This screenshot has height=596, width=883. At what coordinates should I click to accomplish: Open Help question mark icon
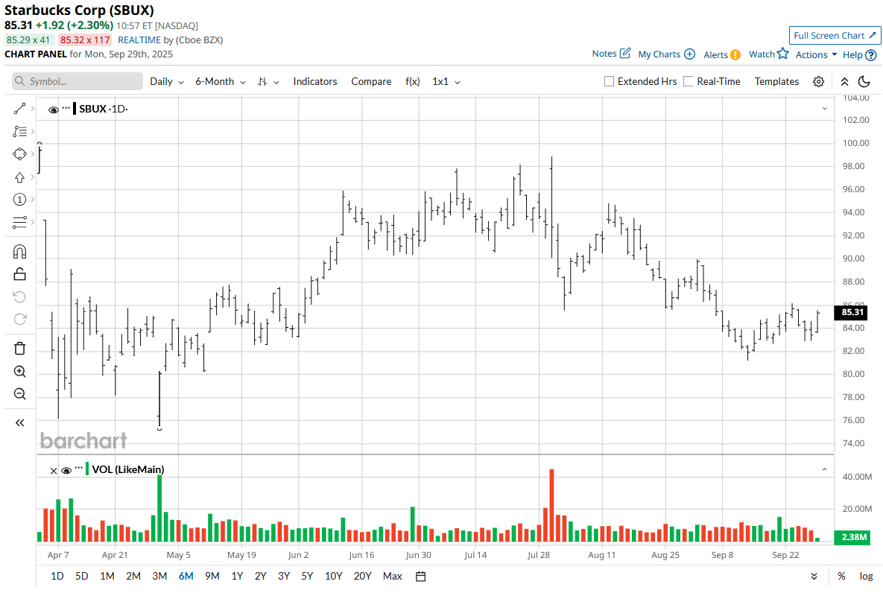870,55
